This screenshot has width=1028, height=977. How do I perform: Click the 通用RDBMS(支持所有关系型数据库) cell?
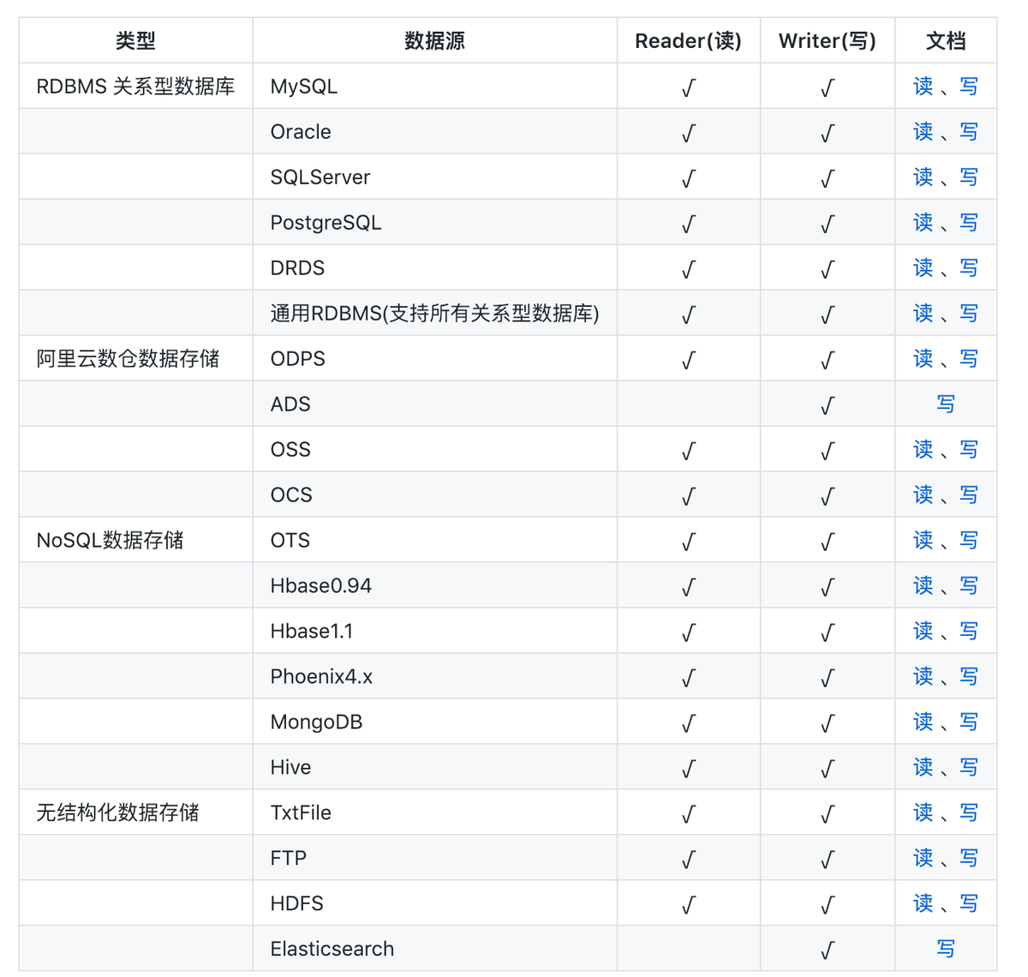(x=435, y=314)
